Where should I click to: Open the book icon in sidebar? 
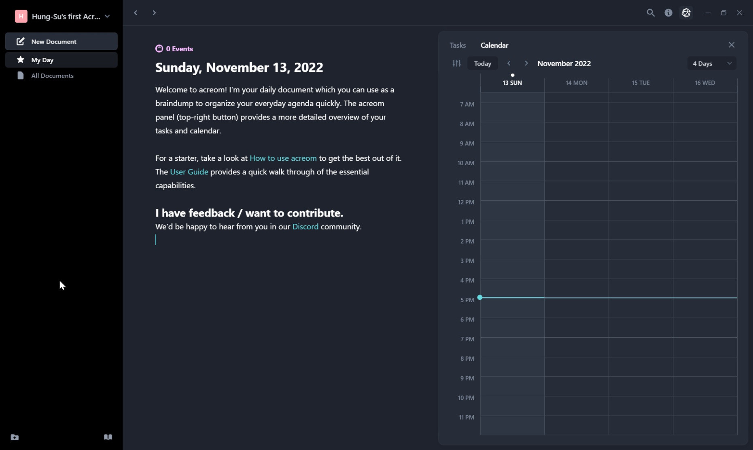[x=108, y=437]
